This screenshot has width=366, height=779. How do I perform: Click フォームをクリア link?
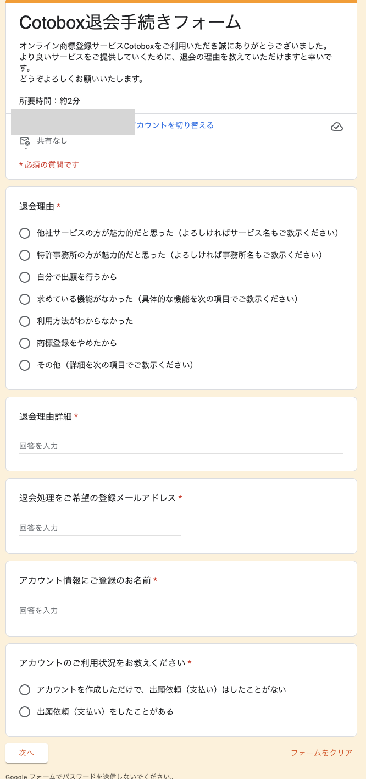coord(321,753)
